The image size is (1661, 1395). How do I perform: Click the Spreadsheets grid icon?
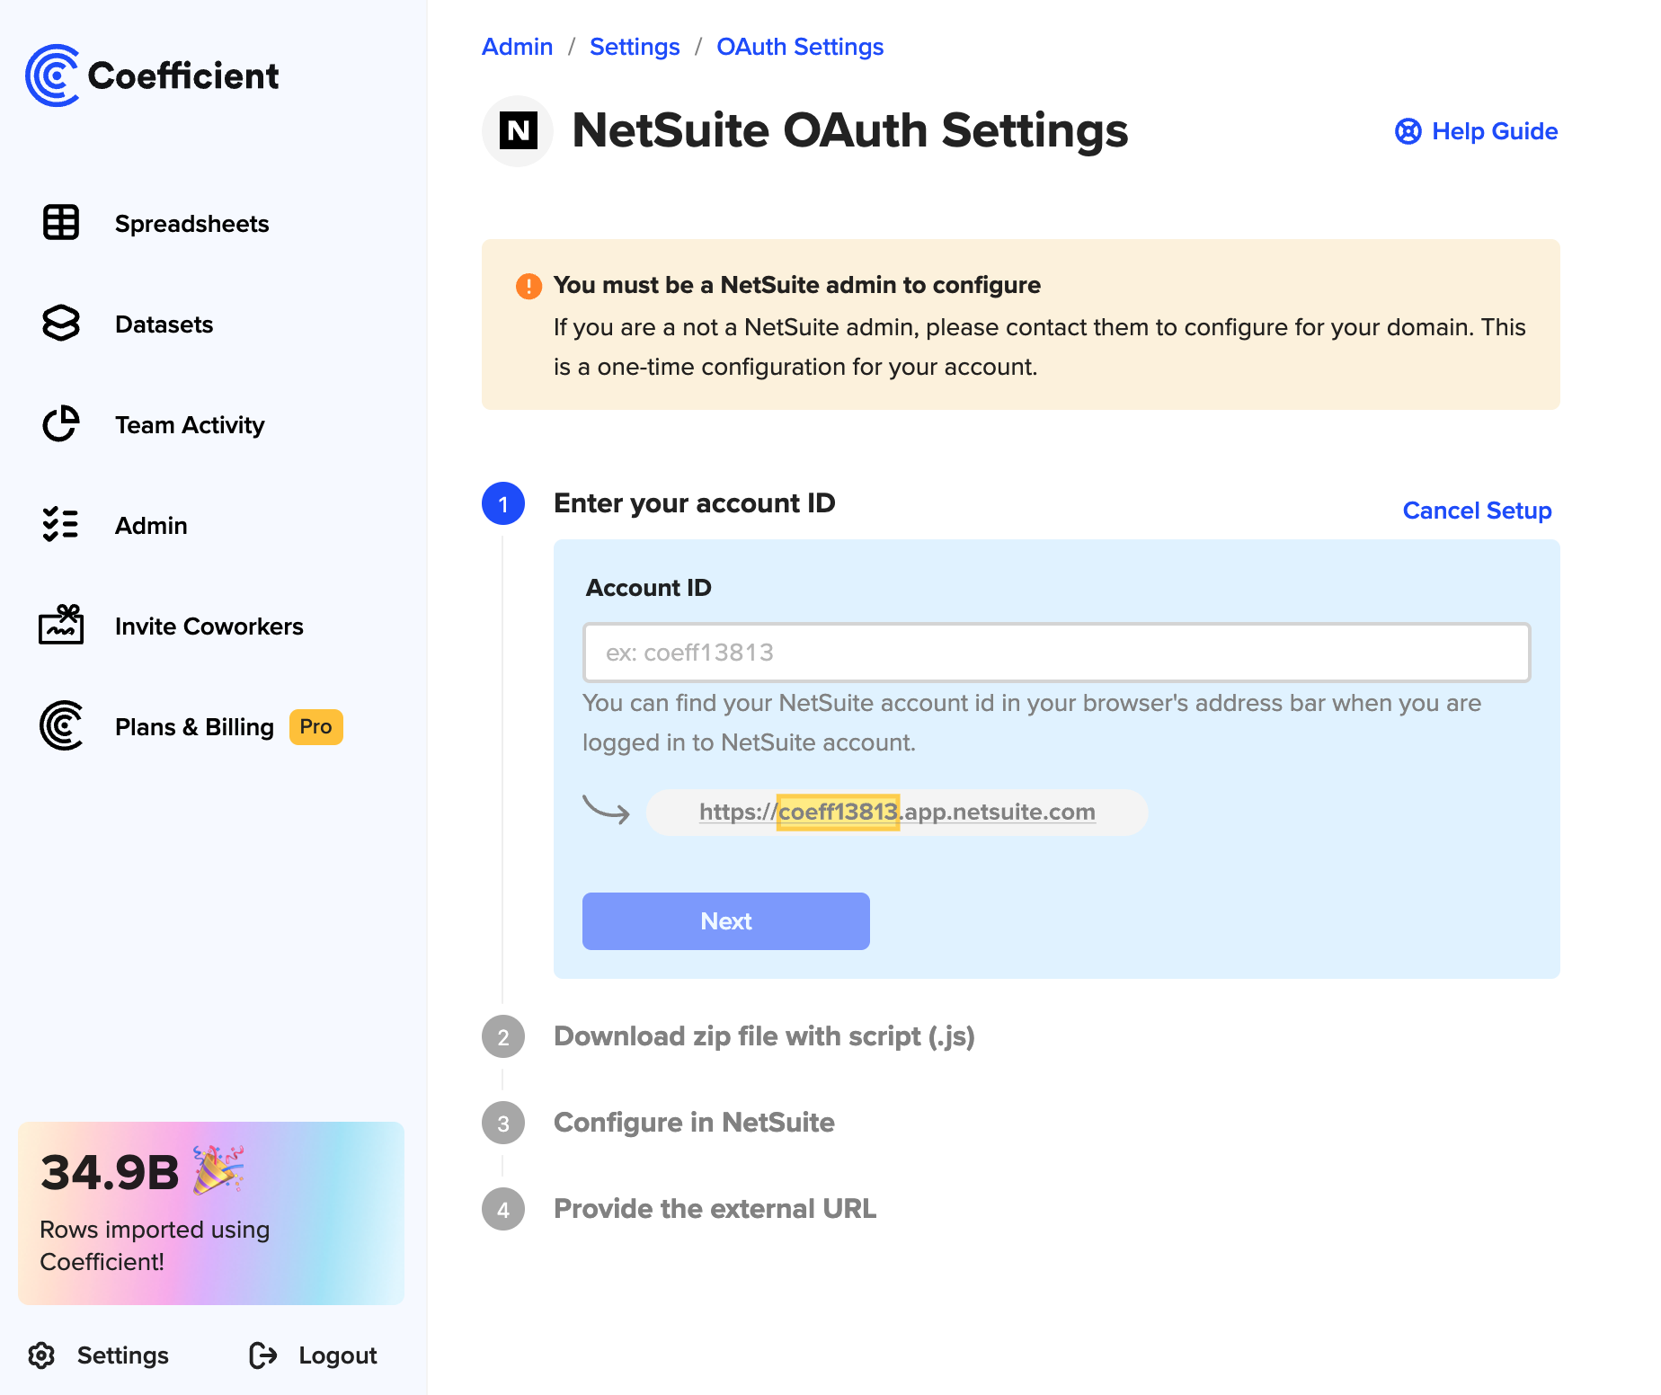[x=61, y=223]
